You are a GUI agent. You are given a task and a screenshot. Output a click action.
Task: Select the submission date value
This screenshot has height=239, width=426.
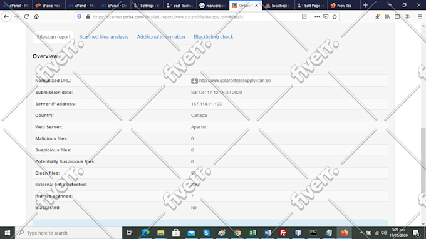click(216, 93)
